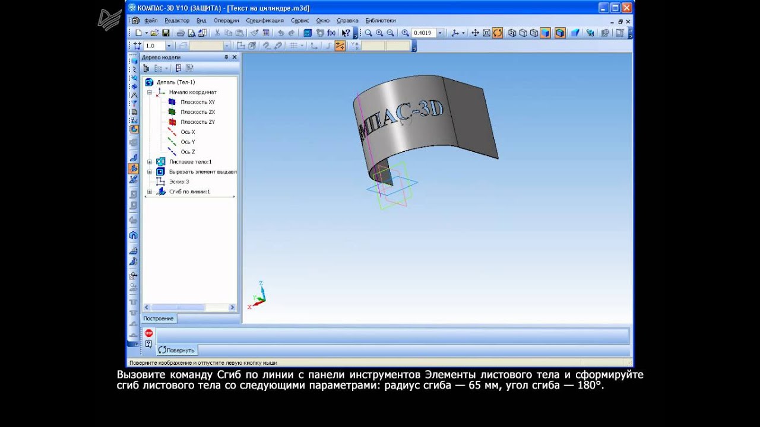Click the Undo arrow icon
Image resolution: width=760 pixels, height=427 pixels.
click(x=280, y=33)
